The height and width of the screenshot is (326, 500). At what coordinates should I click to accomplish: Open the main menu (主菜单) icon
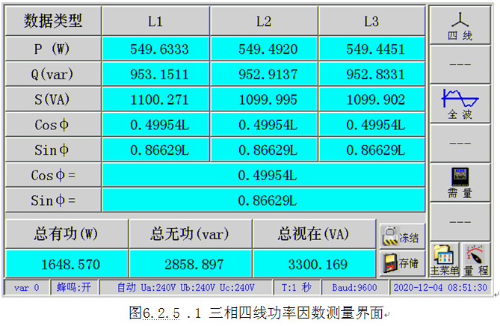point(445,259)
